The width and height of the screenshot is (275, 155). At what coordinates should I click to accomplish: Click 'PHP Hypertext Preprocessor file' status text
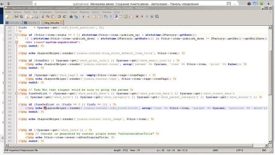pyautogui.click(x=21, y=150)
